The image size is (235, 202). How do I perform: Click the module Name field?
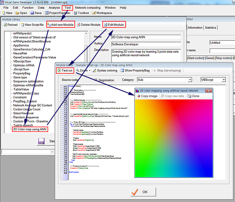pos(146,37)
